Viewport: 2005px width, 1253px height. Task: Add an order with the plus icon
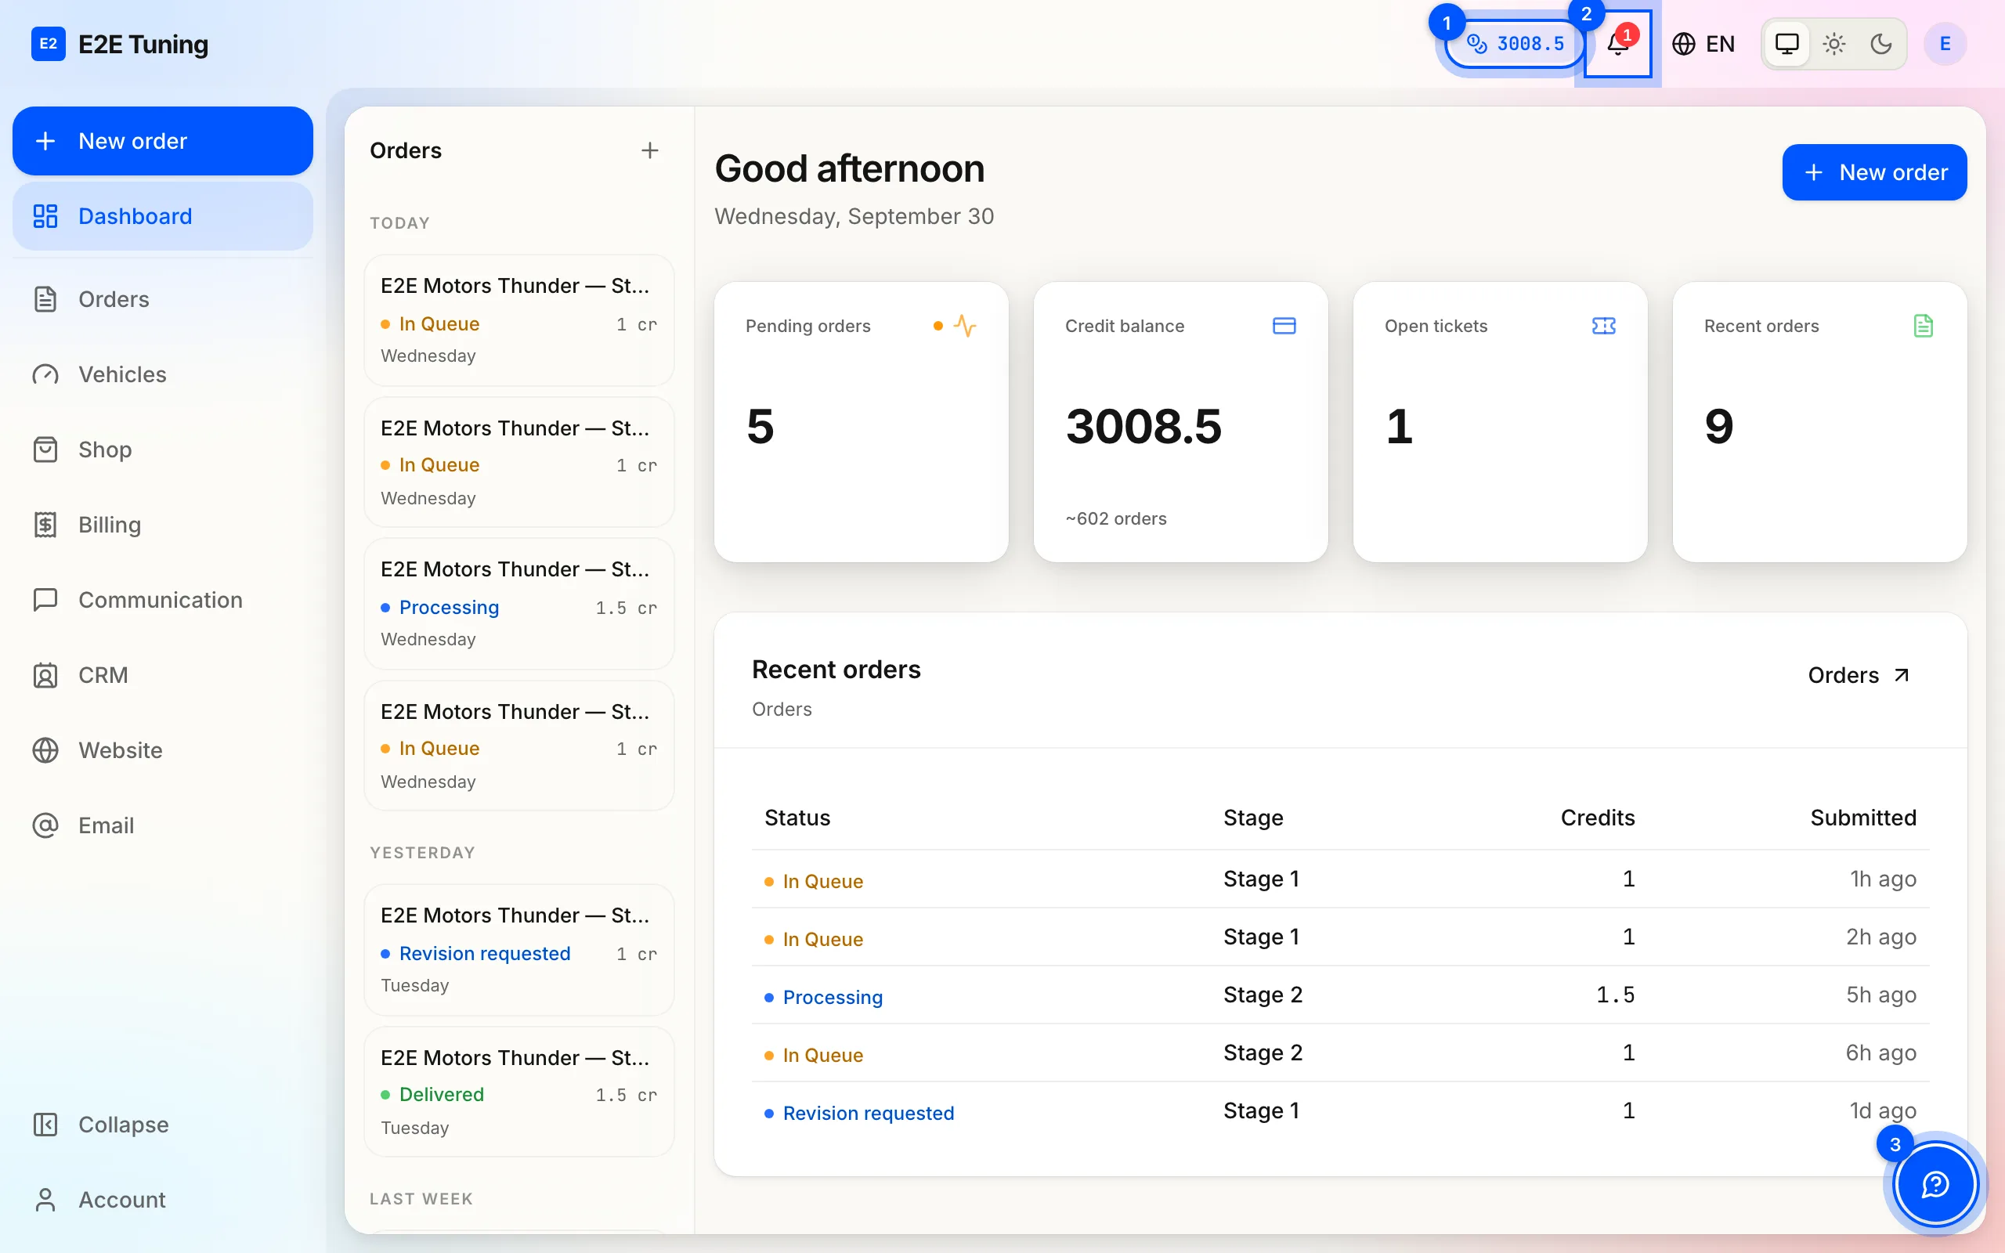[x=649, y=150]
